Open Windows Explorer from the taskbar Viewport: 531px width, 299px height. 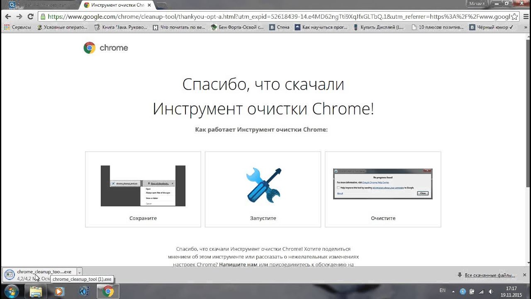point(36,292)
